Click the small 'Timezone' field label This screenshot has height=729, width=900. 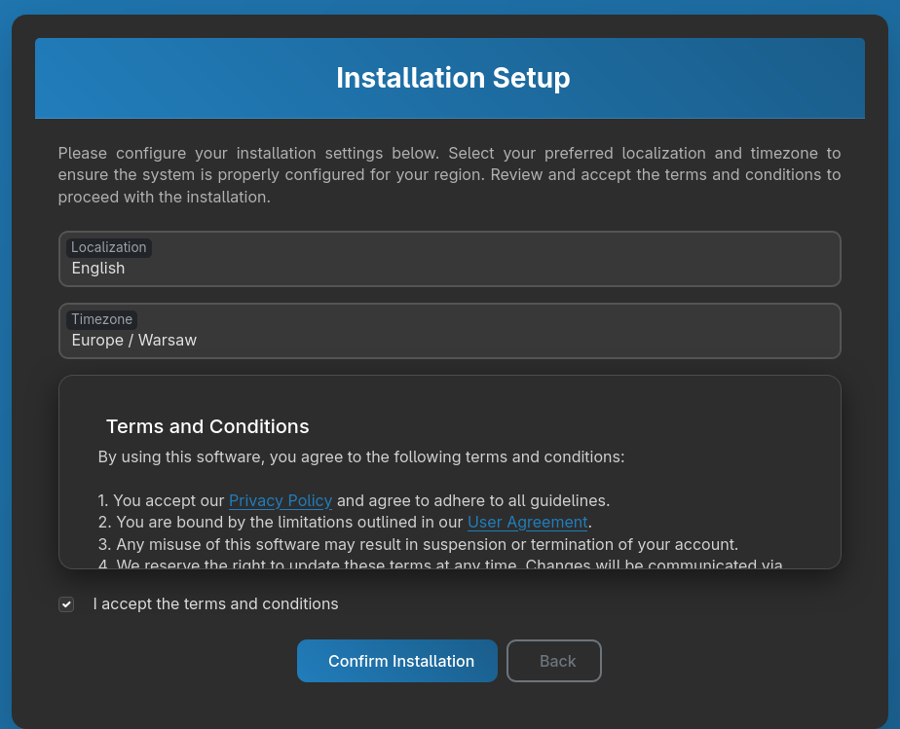tap(101, 319)
